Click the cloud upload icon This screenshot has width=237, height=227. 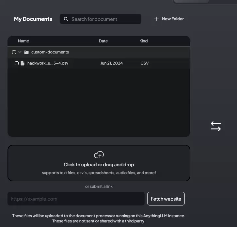pyautogui.click(x=99, y=155)
